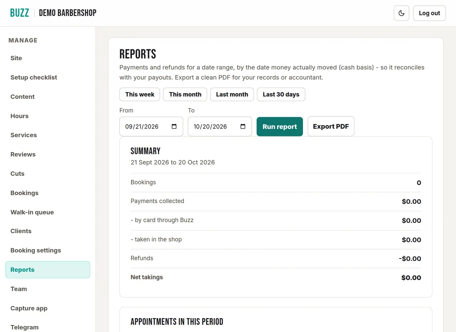
Task: Open the To date calendar picker icon
Action: 243,126
